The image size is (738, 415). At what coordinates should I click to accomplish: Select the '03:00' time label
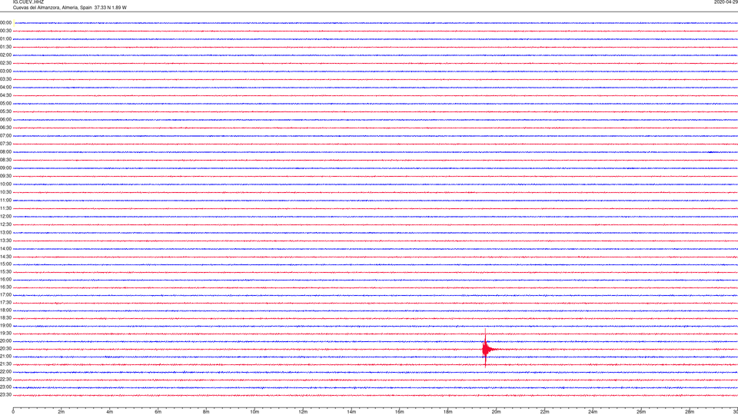pos(5,71)
